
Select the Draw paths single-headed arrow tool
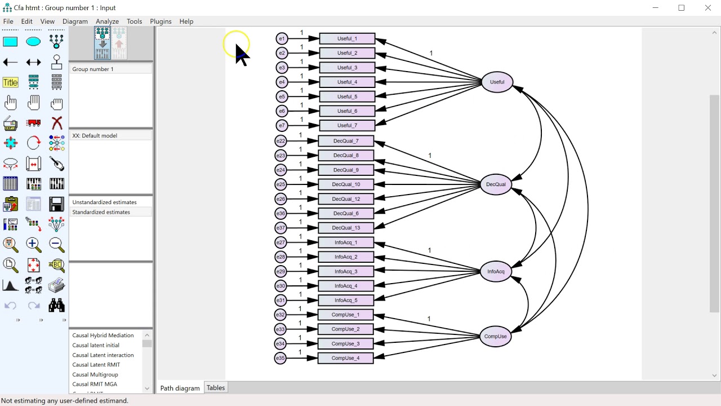coord(10,62)
